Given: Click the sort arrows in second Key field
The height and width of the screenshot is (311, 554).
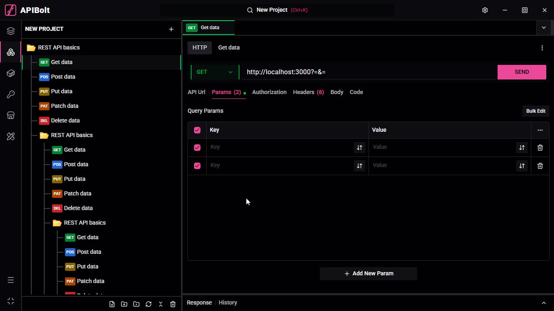Looking at the screenshot, I should [359, 165].
